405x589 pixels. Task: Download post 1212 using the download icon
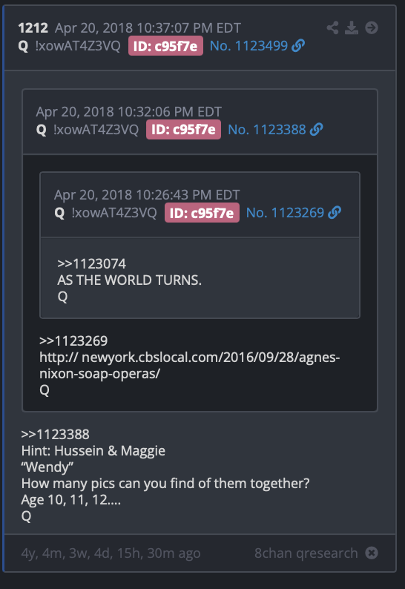coord(352,27)
